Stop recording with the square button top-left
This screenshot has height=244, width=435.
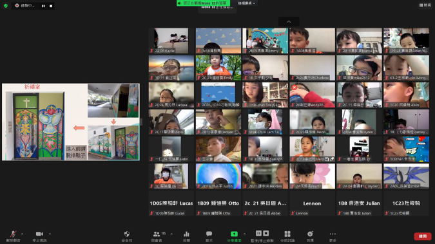51,6
